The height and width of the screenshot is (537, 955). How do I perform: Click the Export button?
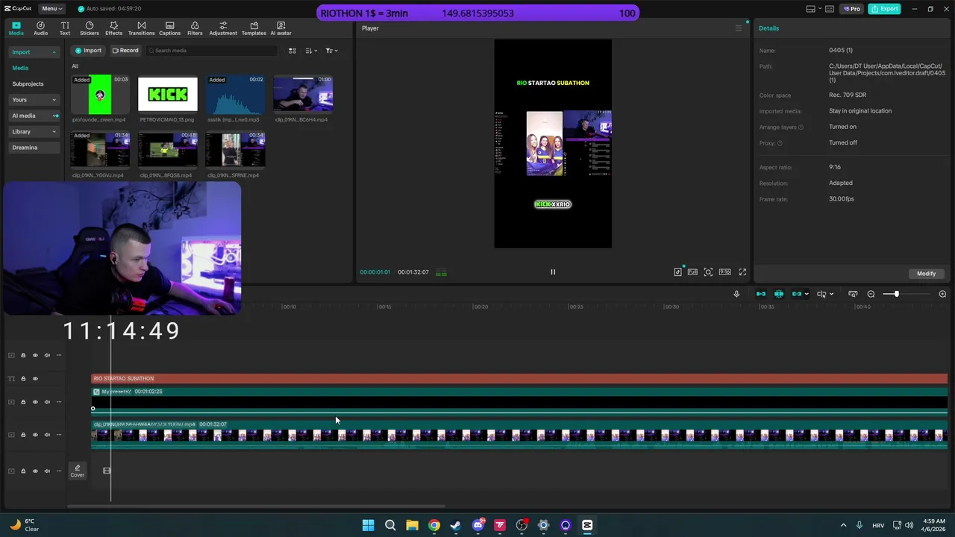coord(885,9)
